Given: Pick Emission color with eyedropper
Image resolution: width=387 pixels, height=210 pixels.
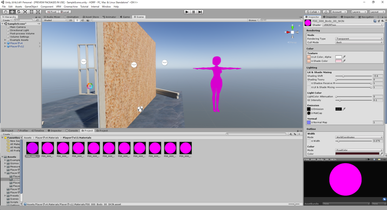Looking at the screenshot, I should 344,109.
